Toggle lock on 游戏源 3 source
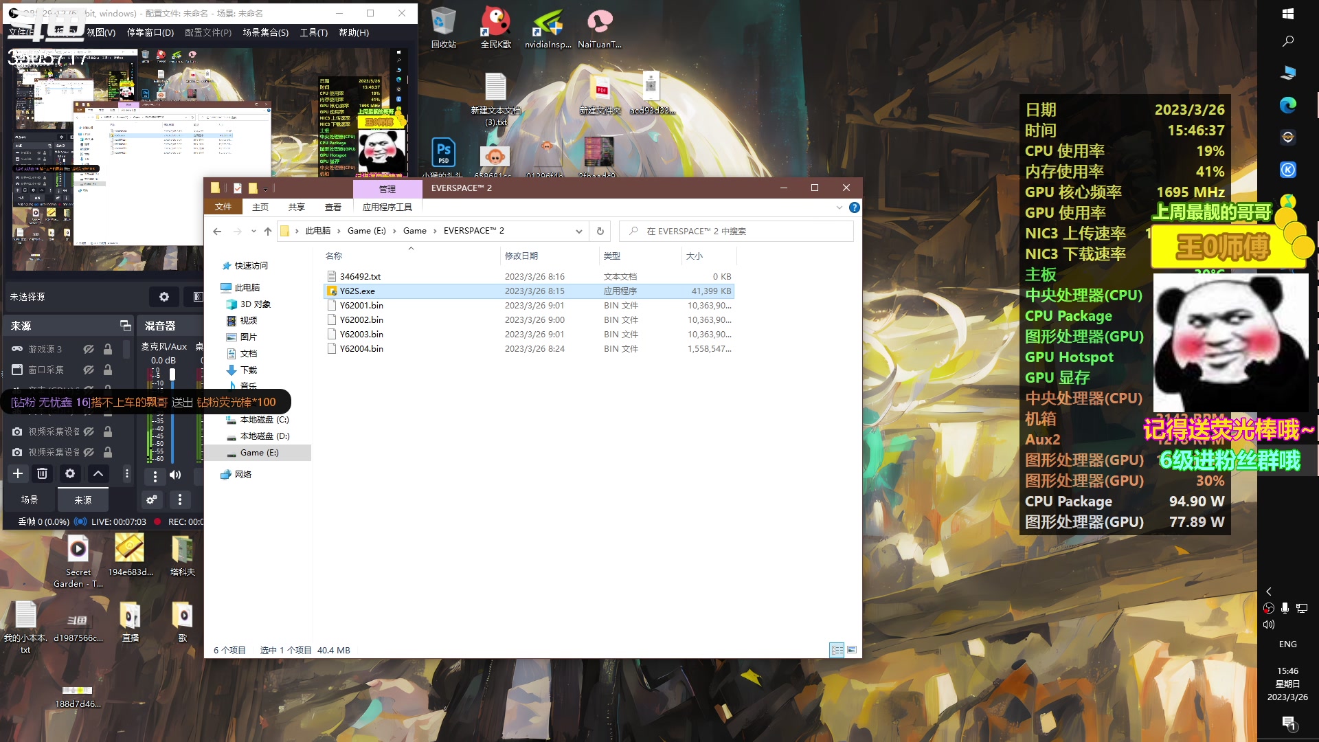1319x742 pixels. [108, 349]
